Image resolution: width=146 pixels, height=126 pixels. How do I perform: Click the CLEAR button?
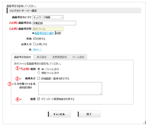click(x=58, y=33)
